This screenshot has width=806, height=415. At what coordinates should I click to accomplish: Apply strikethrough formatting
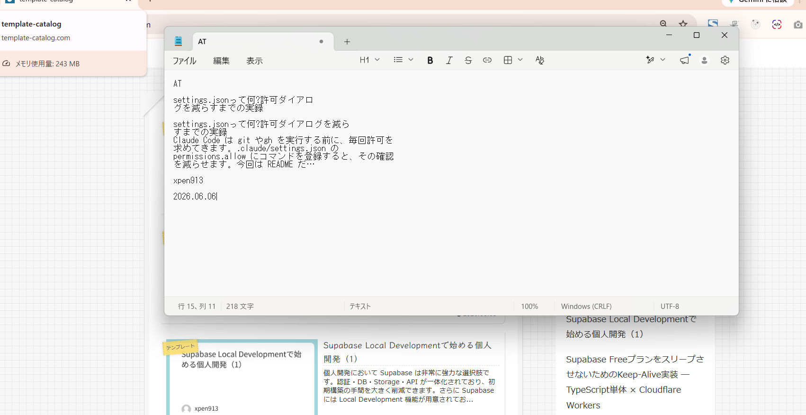[468, 60]
